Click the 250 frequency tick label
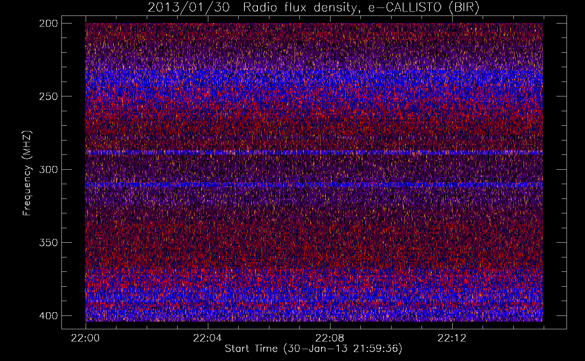The height and width of the screenshot is (361, 585). coord(48,96)
